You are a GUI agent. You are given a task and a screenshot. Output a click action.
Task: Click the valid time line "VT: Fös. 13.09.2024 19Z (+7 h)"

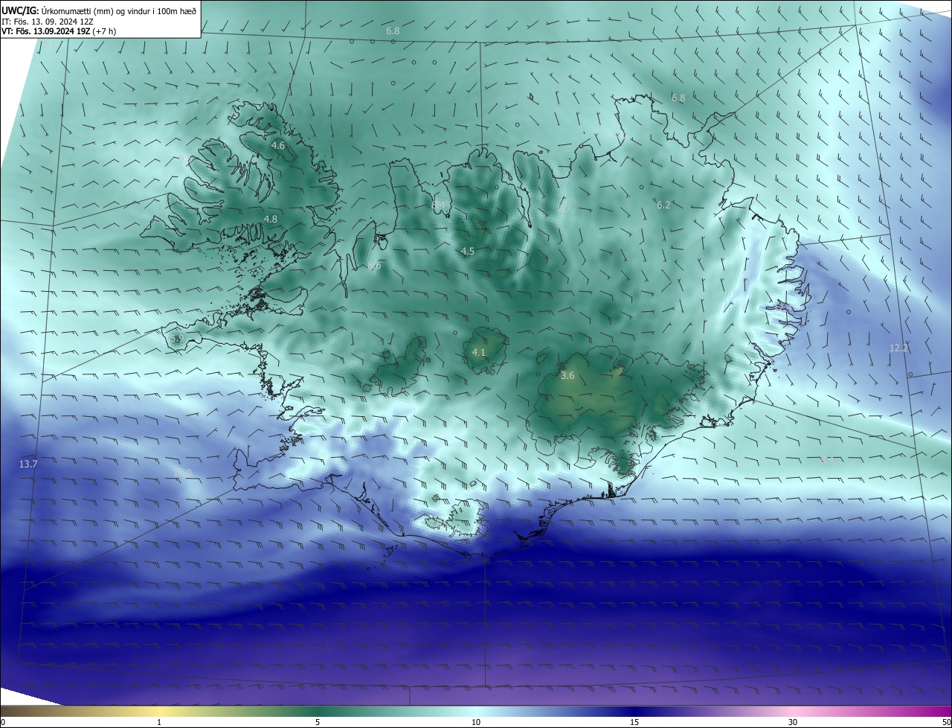[59, 31]
